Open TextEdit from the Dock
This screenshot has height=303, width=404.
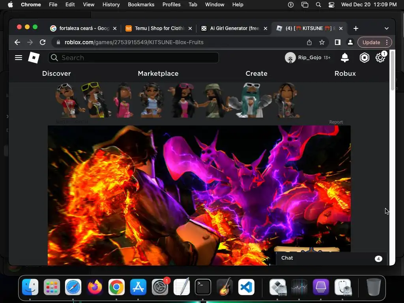181,286
